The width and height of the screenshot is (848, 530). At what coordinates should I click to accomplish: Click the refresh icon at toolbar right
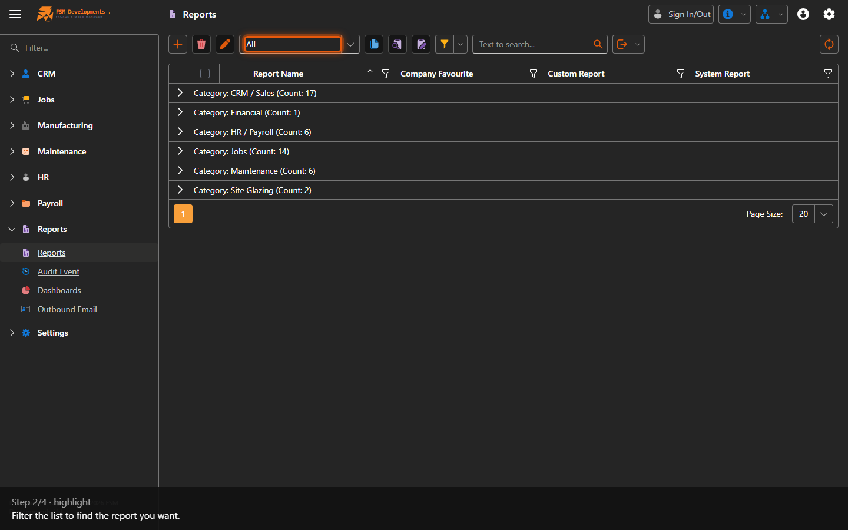[x=829, y=44]
